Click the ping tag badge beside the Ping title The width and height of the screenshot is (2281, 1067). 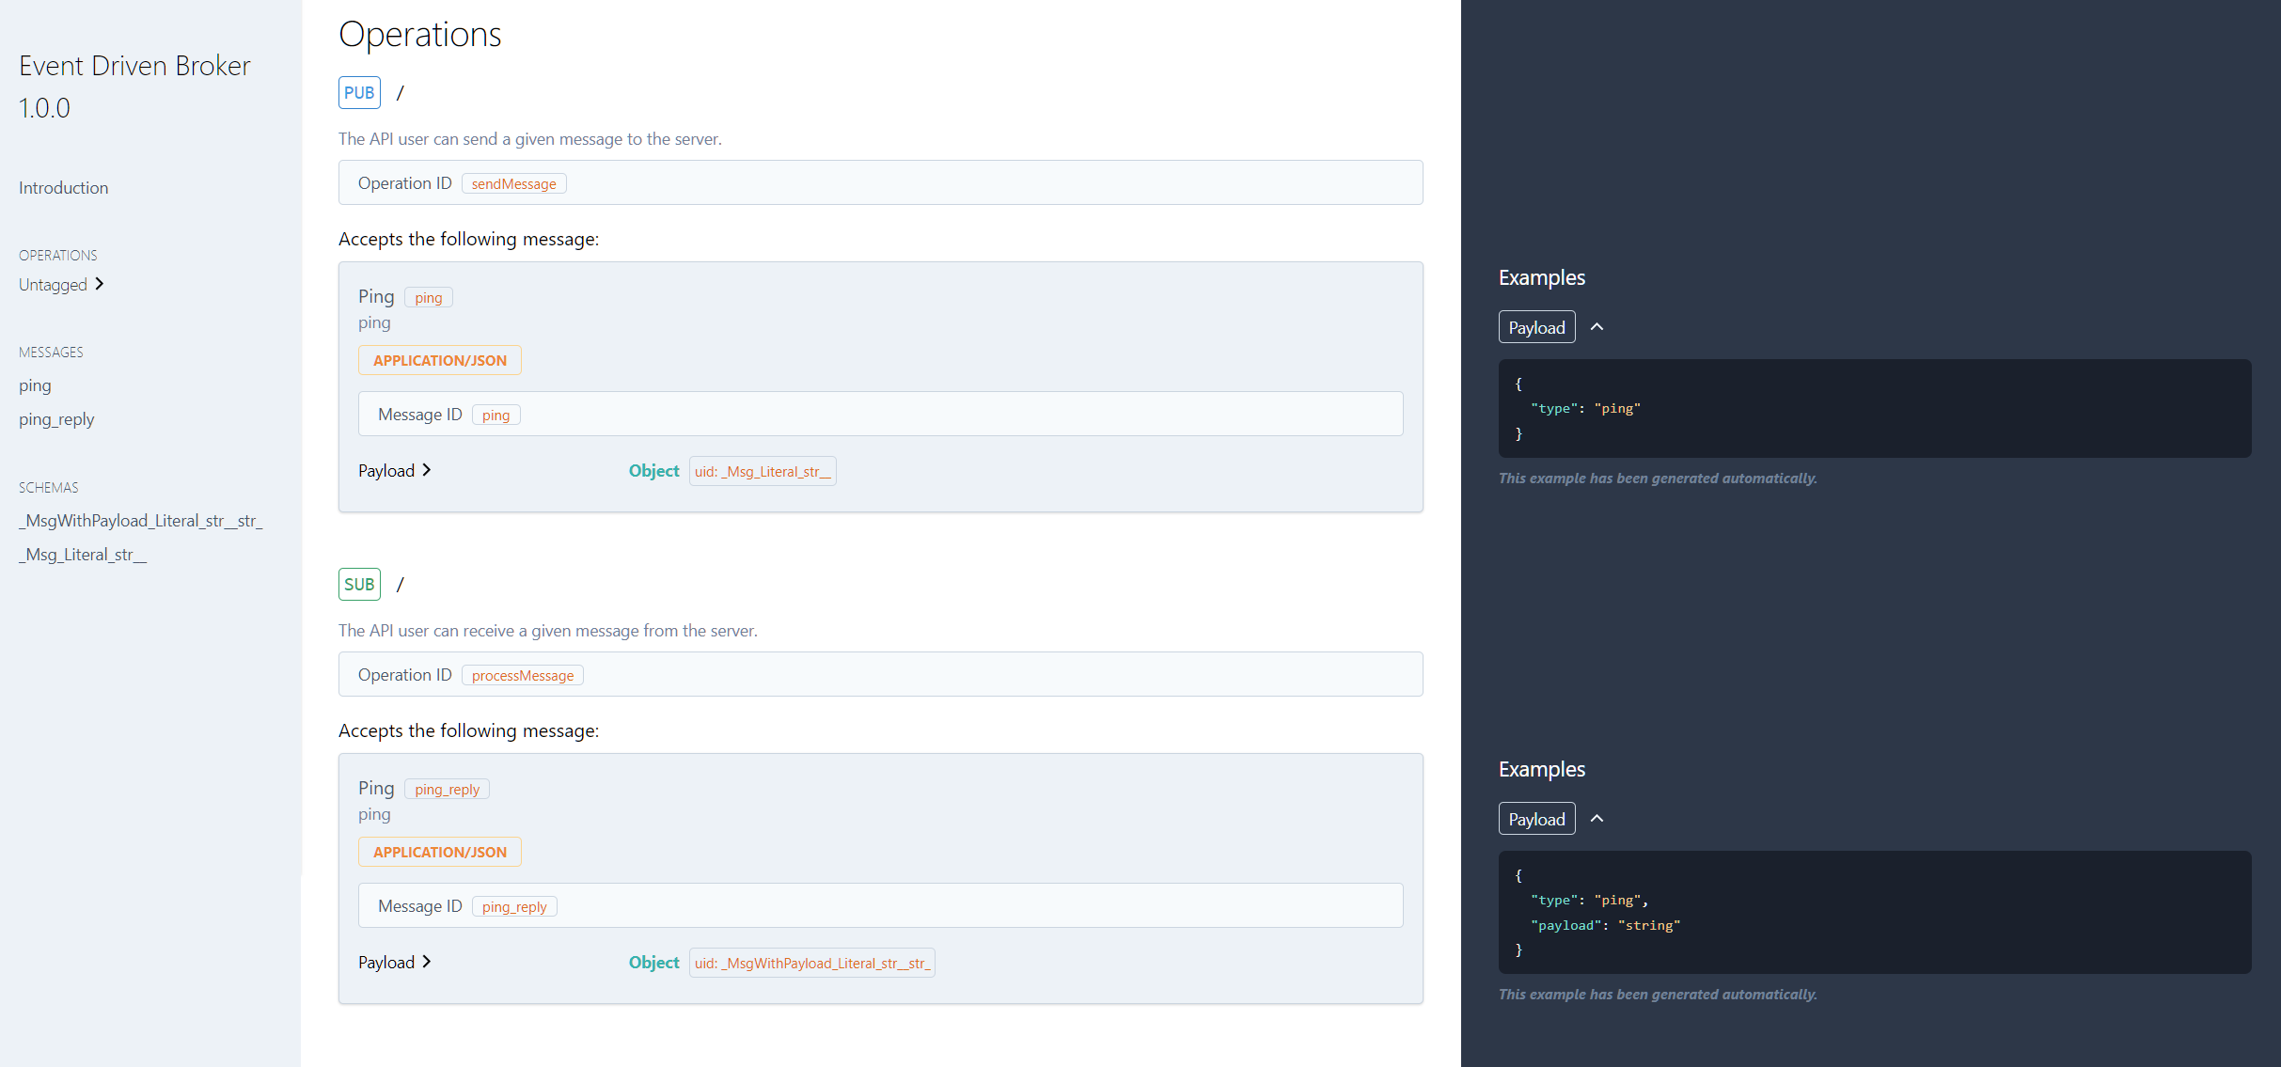click(428, 296)
